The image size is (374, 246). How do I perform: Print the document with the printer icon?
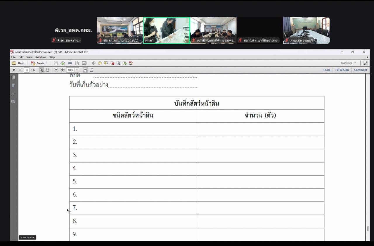click(x=70, y=63)
